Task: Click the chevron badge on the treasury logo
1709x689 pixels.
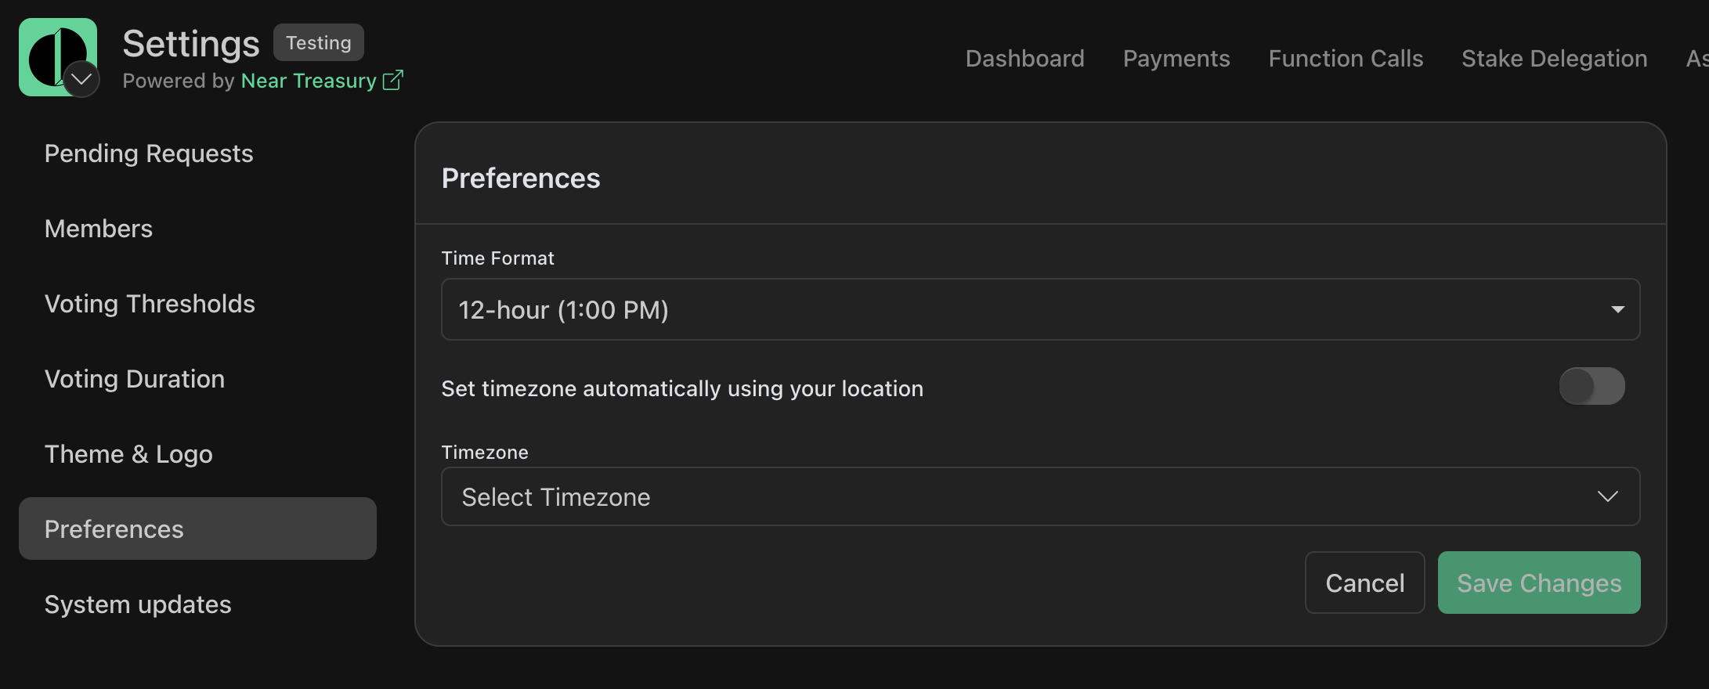Action: click(x=81, y=79)
